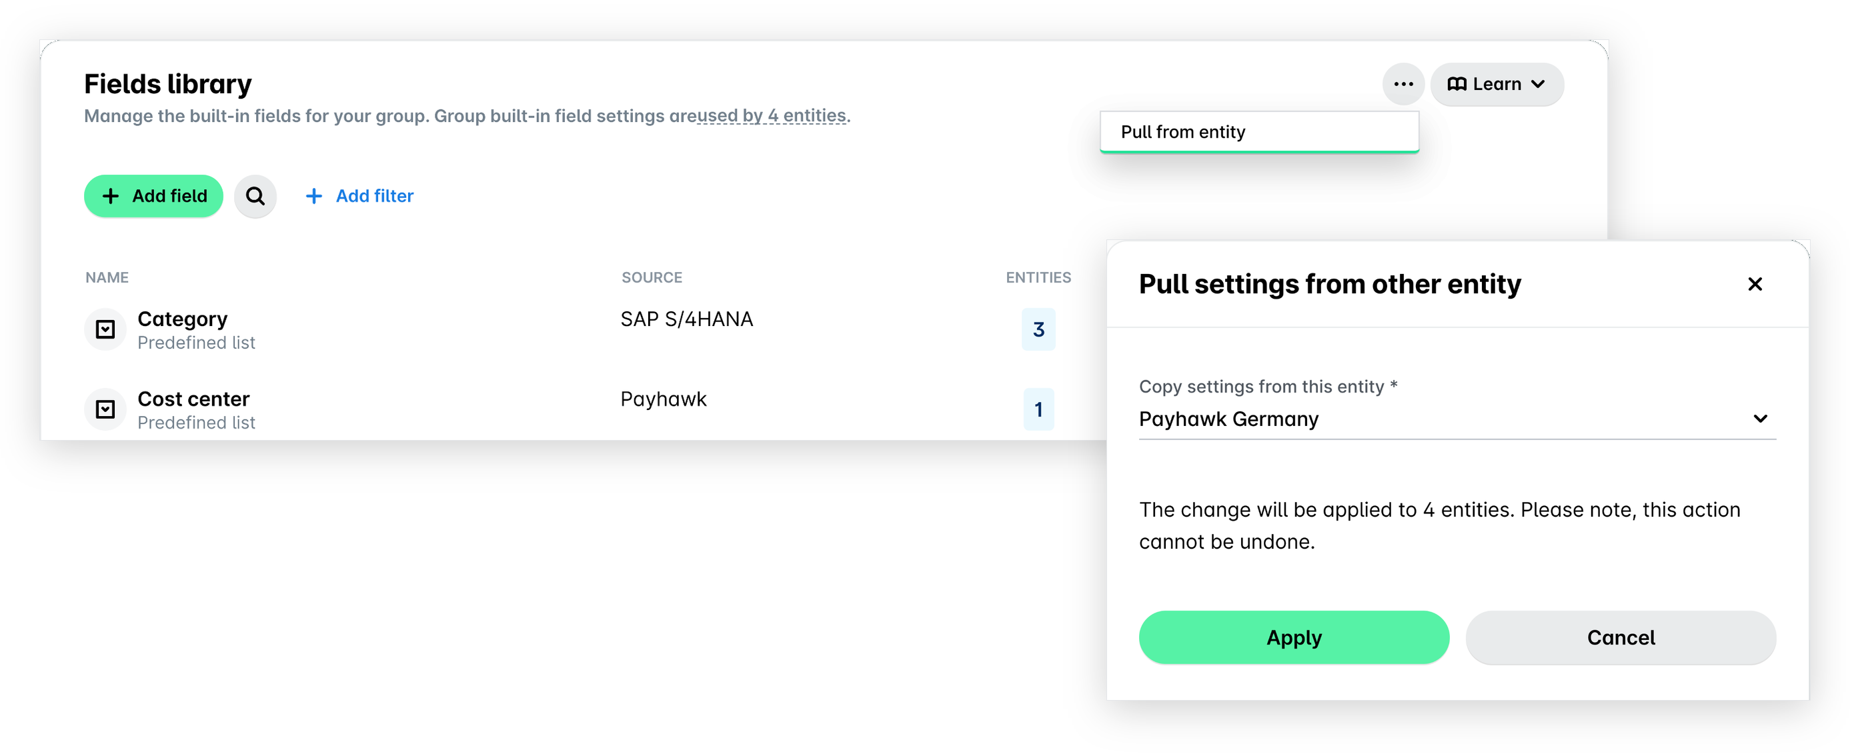The height and width of the screenshot is (756, 1850).
Task: Open the Payhawk Germany entity dropdown
Action: pos(1457,419)
